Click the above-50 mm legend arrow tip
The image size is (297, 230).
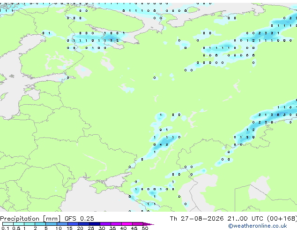pyautogui.click(x=148, y=224)
